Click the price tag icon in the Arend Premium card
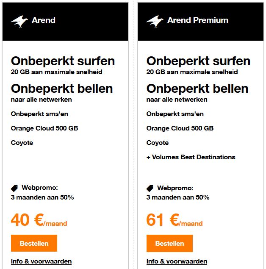Screen dimensions: 266x269 tap(150, 188)
